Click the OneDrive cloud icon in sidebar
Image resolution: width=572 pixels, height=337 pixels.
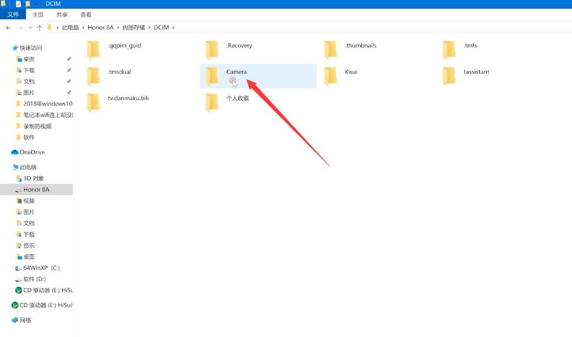click(x=15, y=152)
